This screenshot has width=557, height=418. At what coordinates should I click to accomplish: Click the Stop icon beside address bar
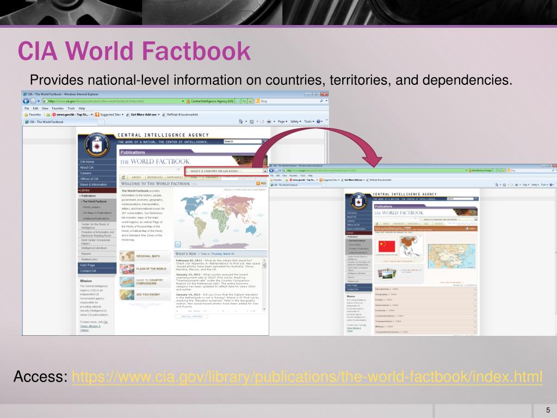(250, 101)
